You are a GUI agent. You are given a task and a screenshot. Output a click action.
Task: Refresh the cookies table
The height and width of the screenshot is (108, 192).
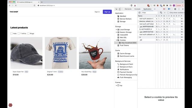coord(139,13)
